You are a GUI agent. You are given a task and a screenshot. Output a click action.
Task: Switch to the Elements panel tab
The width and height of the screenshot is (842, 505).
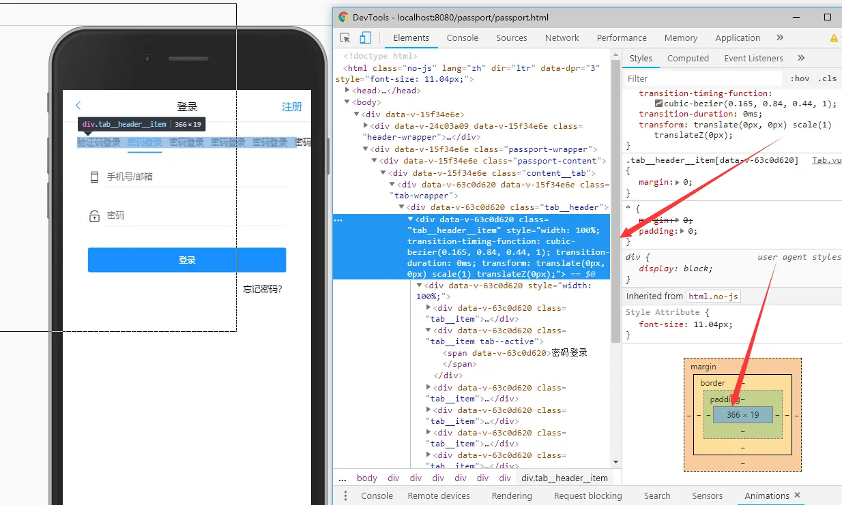pos(411,38)
